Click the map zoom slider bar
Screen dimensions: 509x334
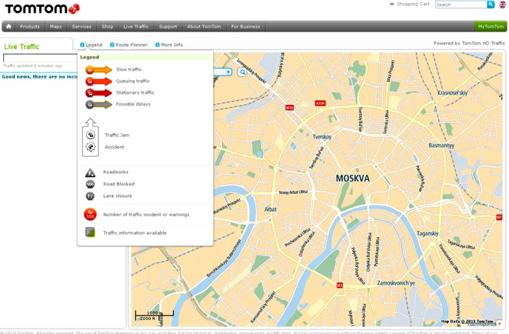pyautogui.click(x=219, y=72)
